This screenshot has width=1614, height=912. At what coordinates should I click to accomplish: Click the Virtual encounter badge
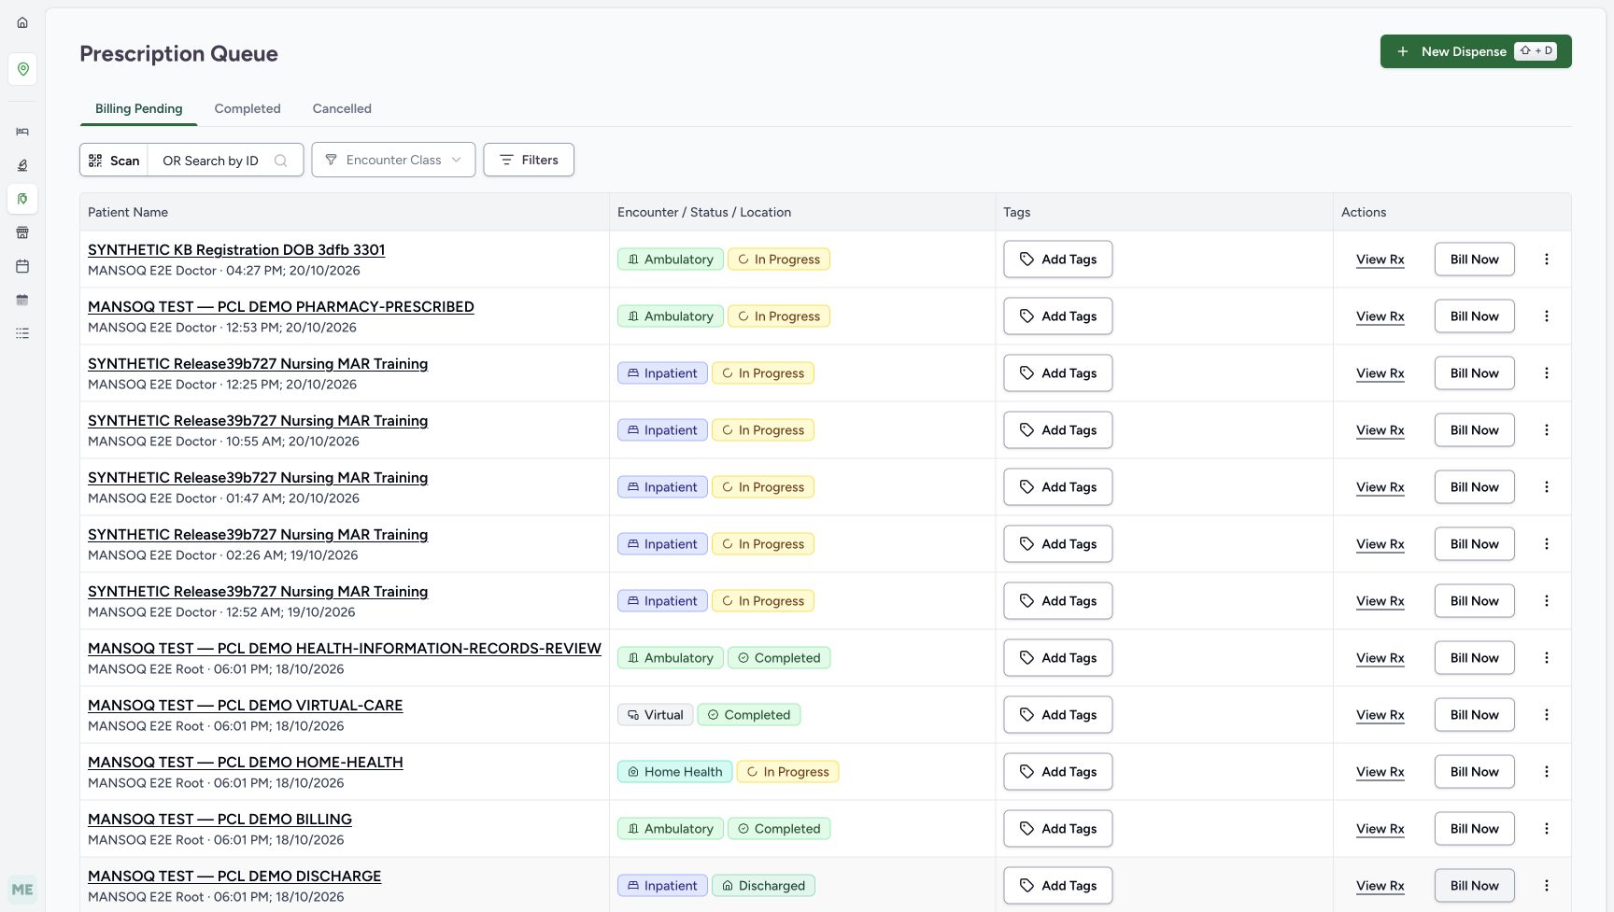655,715
